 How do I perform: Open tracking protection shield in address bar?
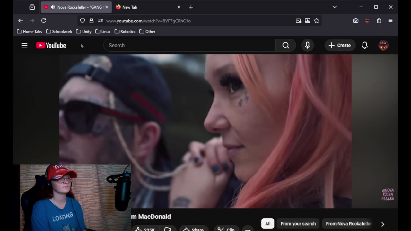pyautogui.click(x=83, y=21)
